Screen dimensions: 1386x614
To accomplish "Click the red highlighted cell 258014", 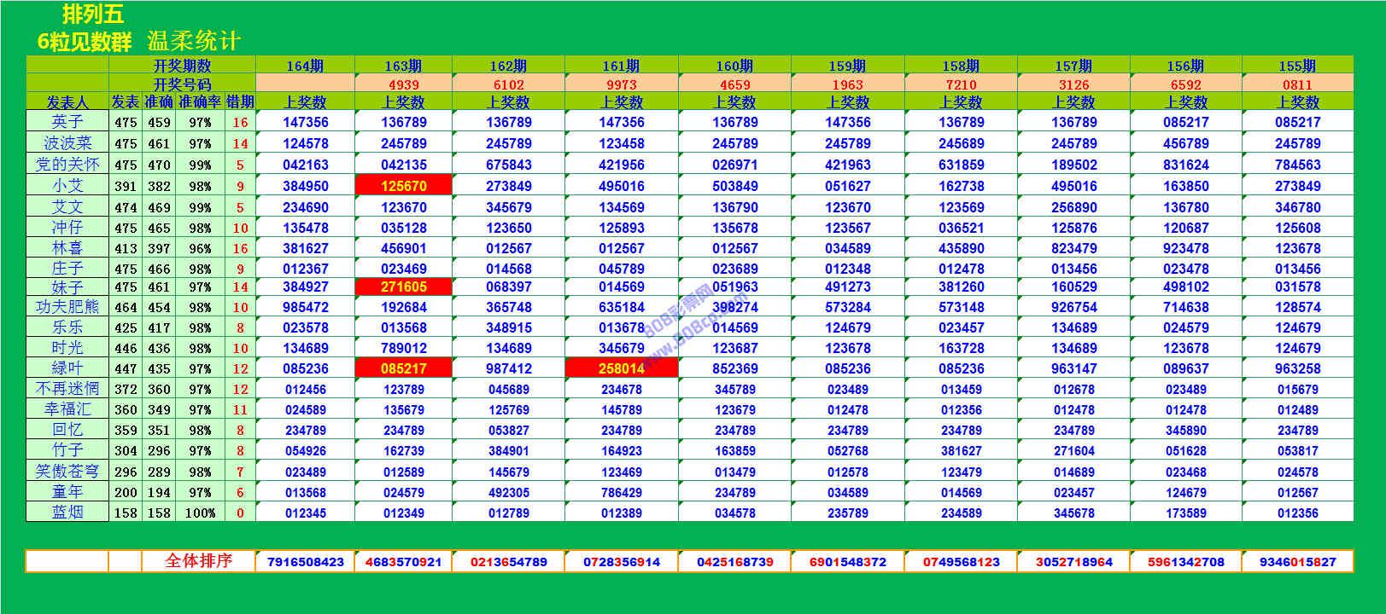I will tap(621, 368).
